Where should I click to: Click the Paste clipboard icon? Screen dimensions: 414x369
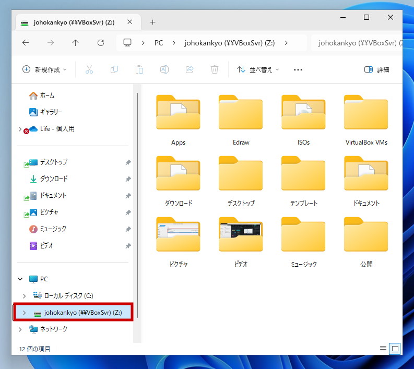pyautogui.click(x=139, y=69)
